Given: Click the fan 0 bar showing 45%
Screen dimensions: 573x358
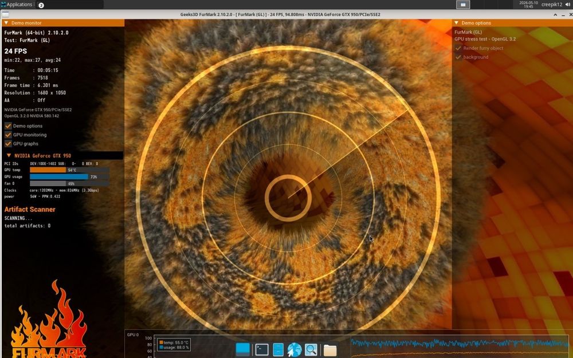Looking at the screenshot, I should coord(69,183).
